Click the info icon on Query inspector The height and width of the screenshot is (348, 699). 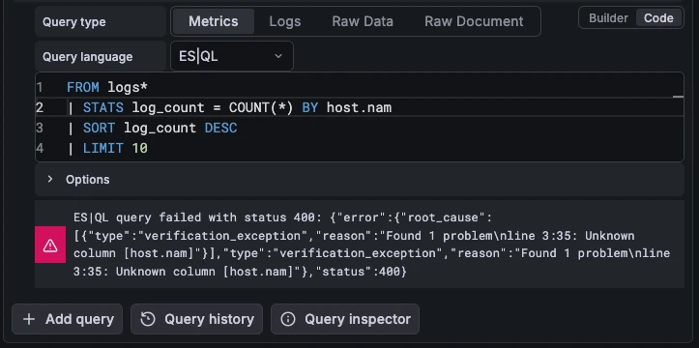click(288, 319)
